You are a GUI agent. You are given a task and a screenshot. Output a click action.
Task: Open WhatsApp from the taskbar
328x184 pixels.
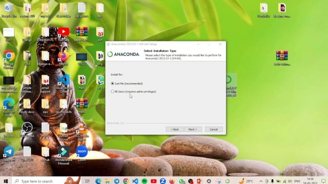coord(181,181)
